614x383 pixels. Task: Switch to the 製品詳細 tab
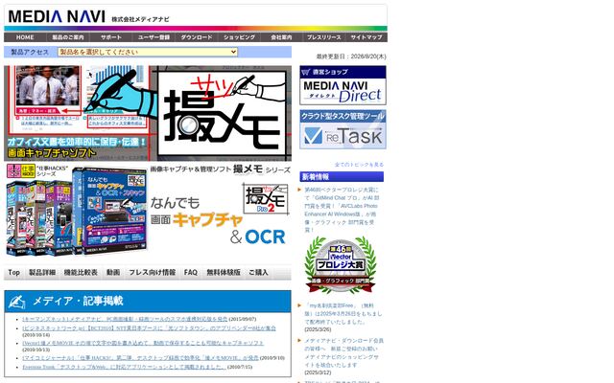pos(42,272)
